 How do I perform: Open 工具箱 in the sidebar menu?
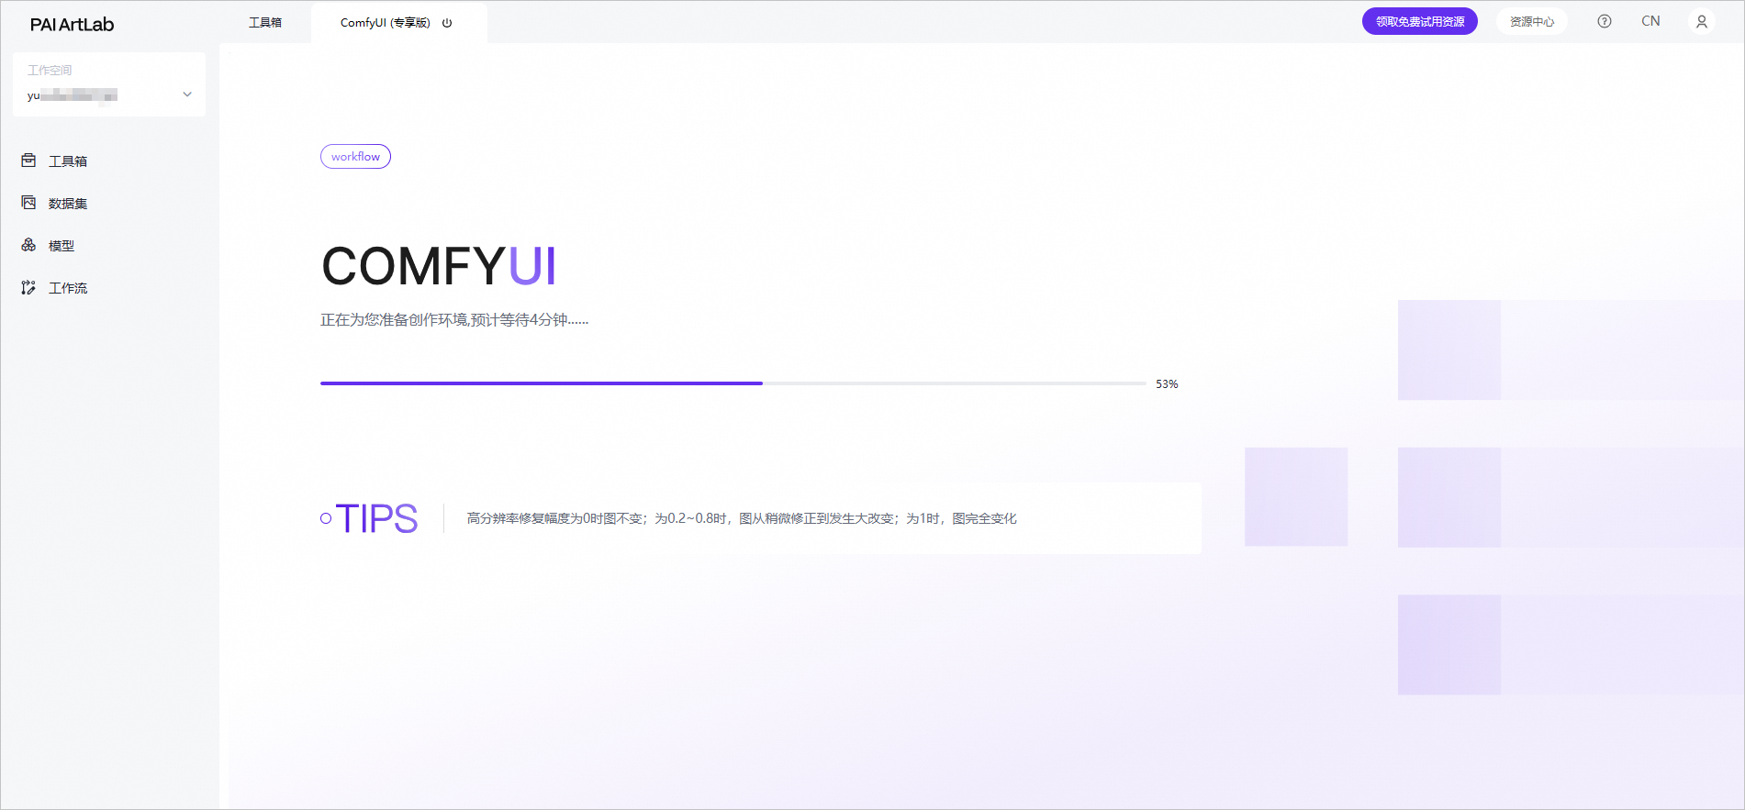(x=68, y=161)
